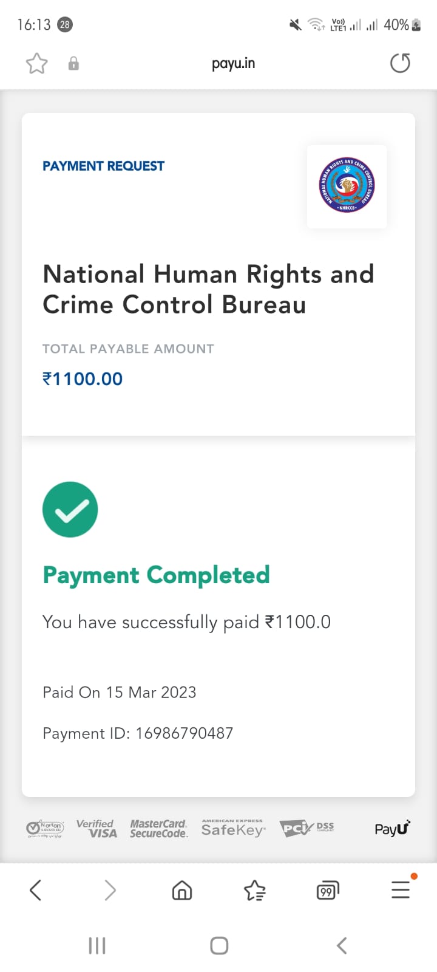The width and height of the screenshot is (437, 972).
Task: Open the browser hamburger menu
Action: [x=401, y=891]
